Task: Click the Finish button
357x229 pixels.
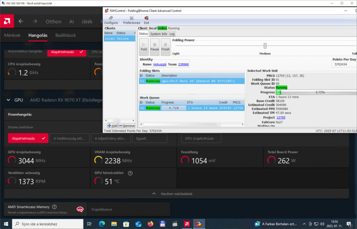Action: [x=165, y=47]
